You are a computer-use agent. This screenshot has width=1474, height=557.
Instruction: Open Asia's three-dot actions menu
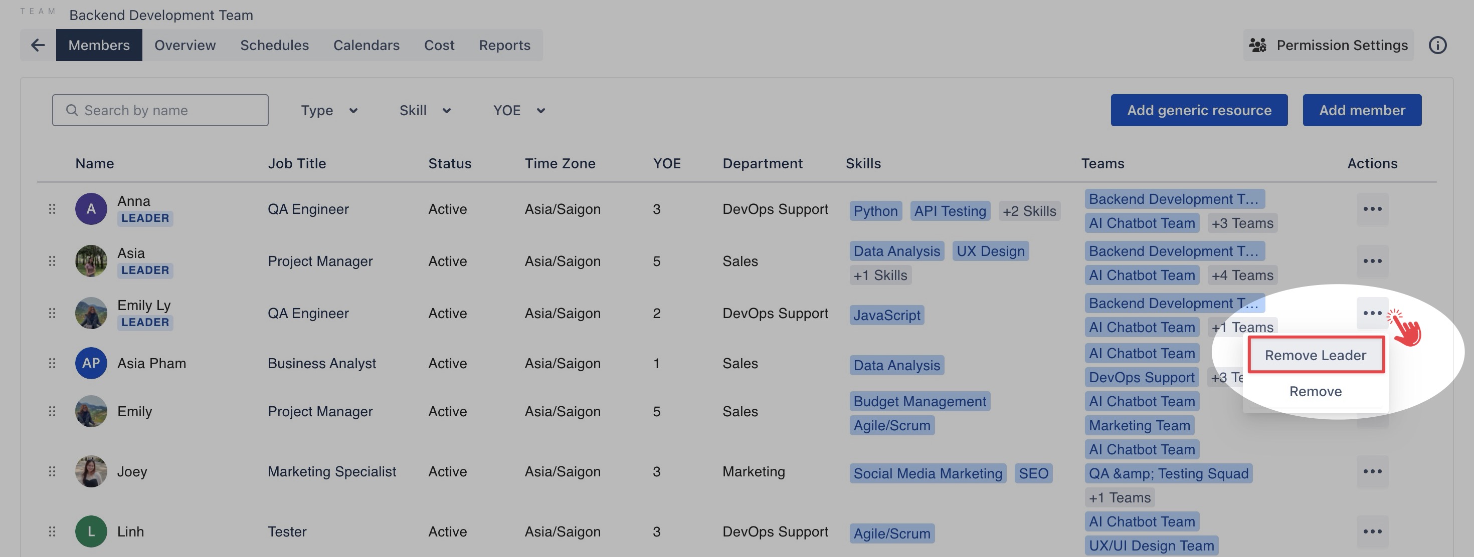click(1372, 261)
